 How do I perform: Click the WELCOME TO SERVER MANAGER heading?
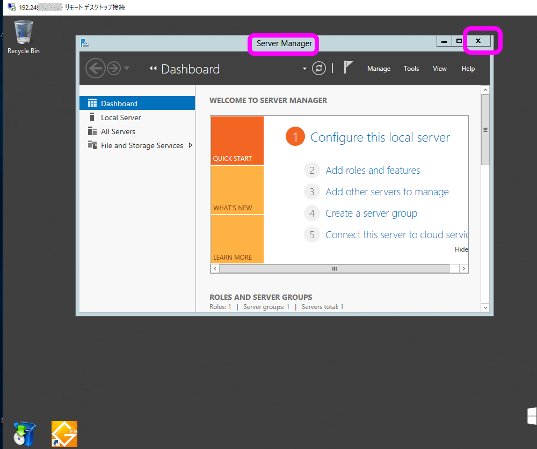point(268,100)
